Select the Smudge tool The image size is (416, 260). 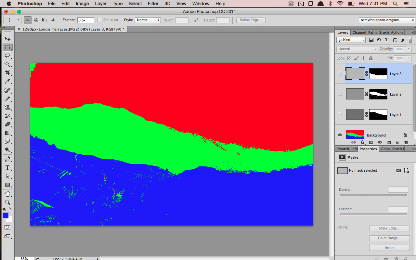tap(7, 141)
